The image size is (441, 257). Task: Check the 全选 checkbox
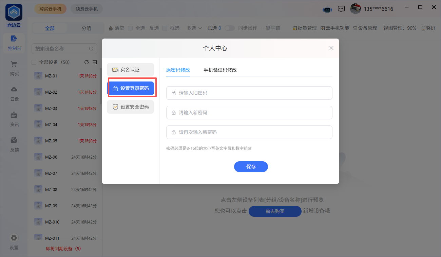tap(130, 28)
